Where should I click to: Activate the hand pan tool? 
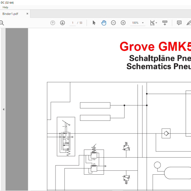pyautogui.click(x=103, y=23)
